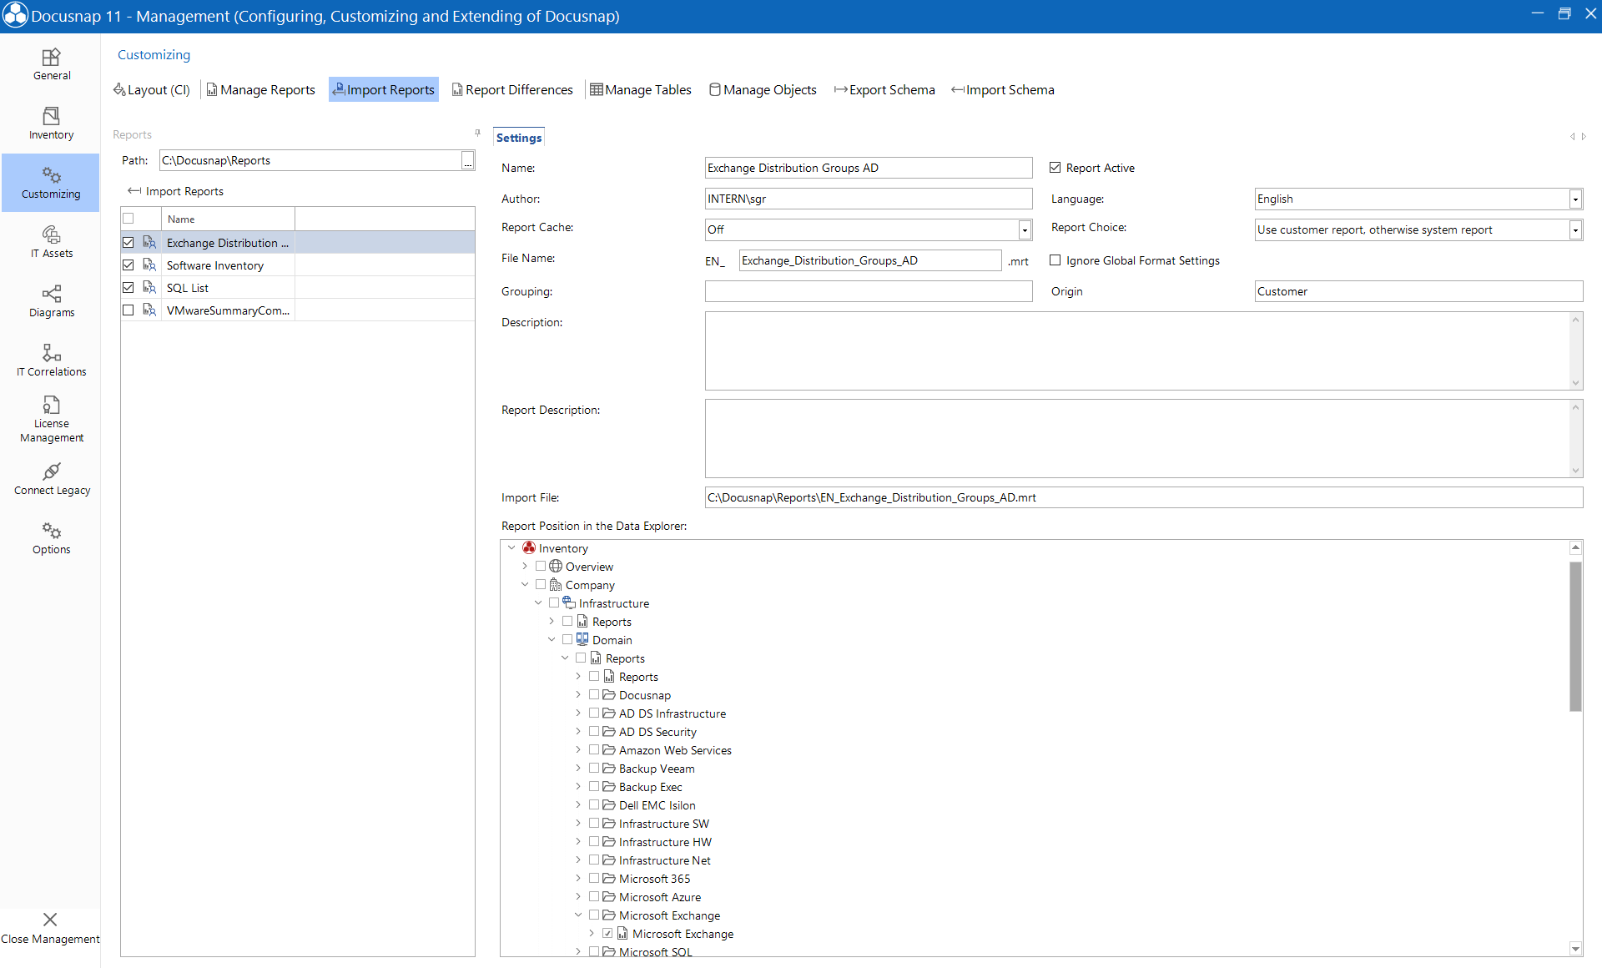Open the Diagrams section
The height and width of the screenshot is (968, 1602).
click(51, 301)
